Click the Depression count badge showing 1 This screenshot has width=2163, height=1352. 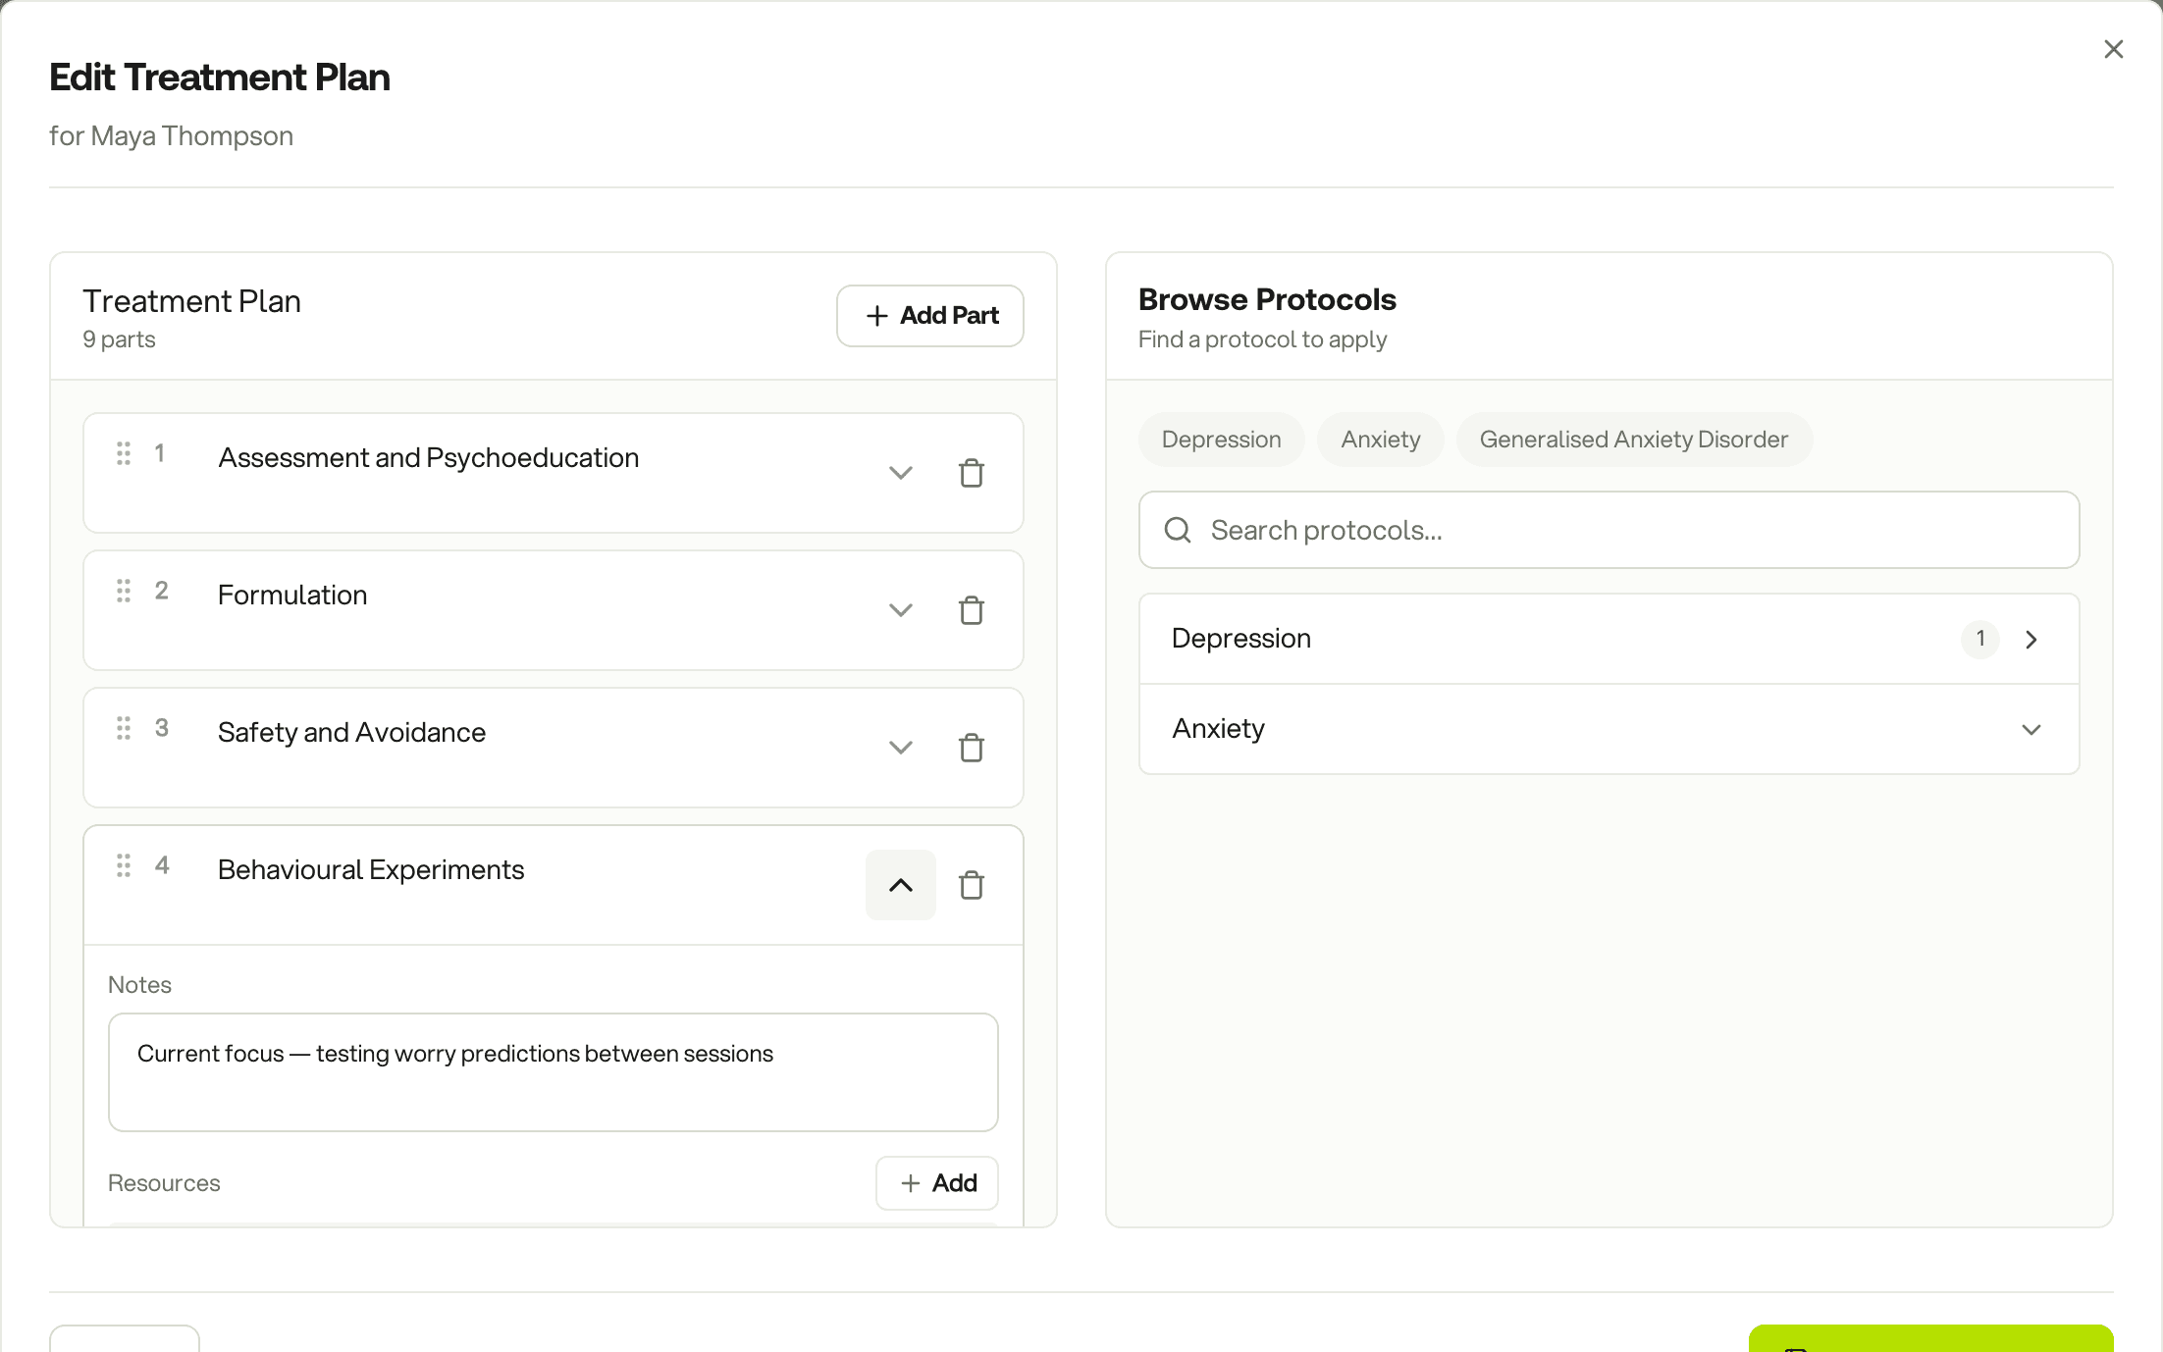(1979, 640)
